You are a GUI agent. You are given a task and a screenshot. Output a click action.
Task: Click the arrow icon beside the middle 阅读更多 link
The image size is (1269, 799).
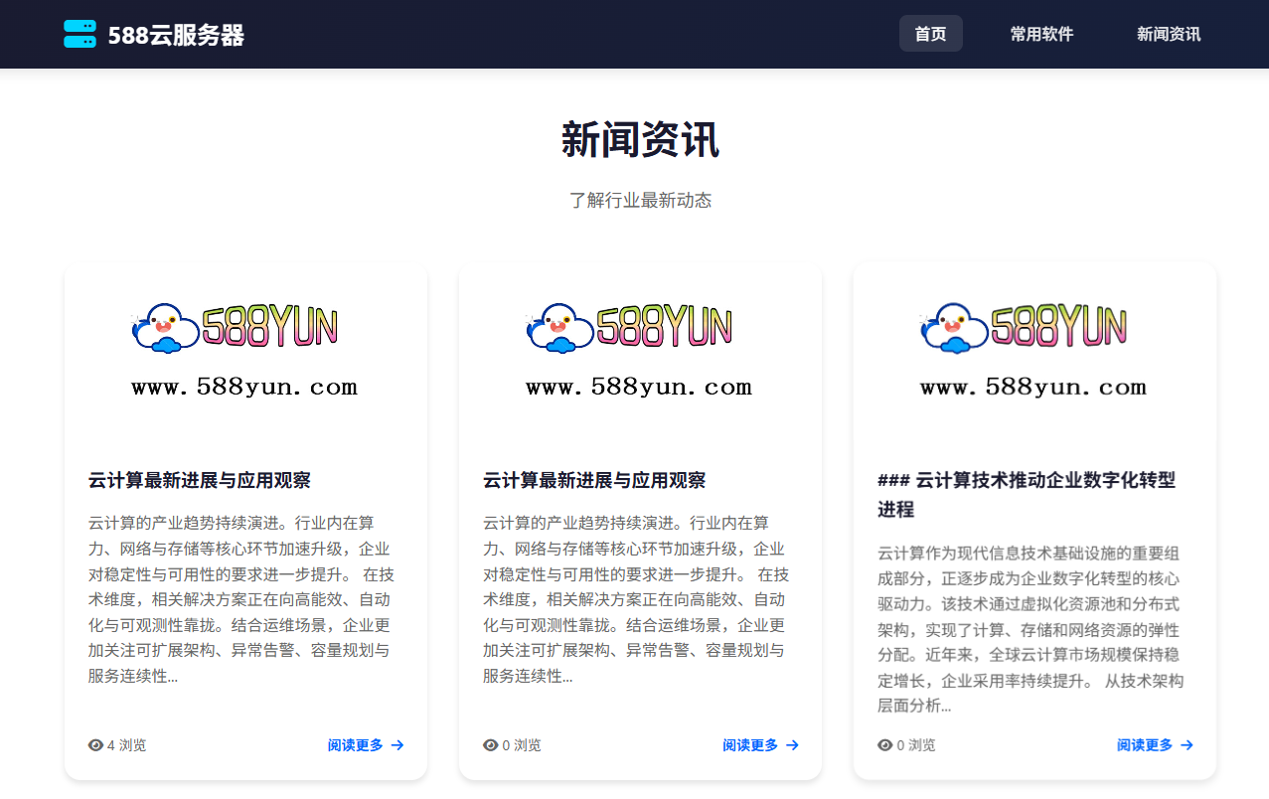pos(791,744)
